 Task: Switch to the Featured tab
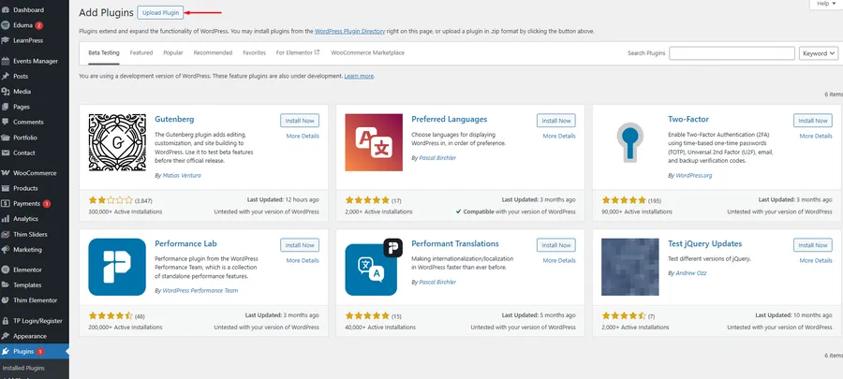[x=141, y=53]
